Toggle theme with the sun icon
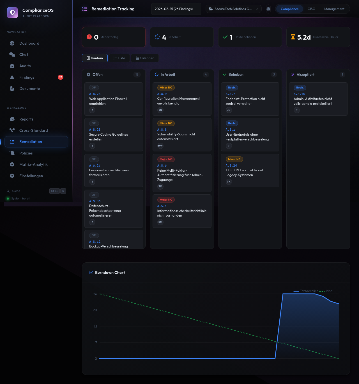 (268, 9)
